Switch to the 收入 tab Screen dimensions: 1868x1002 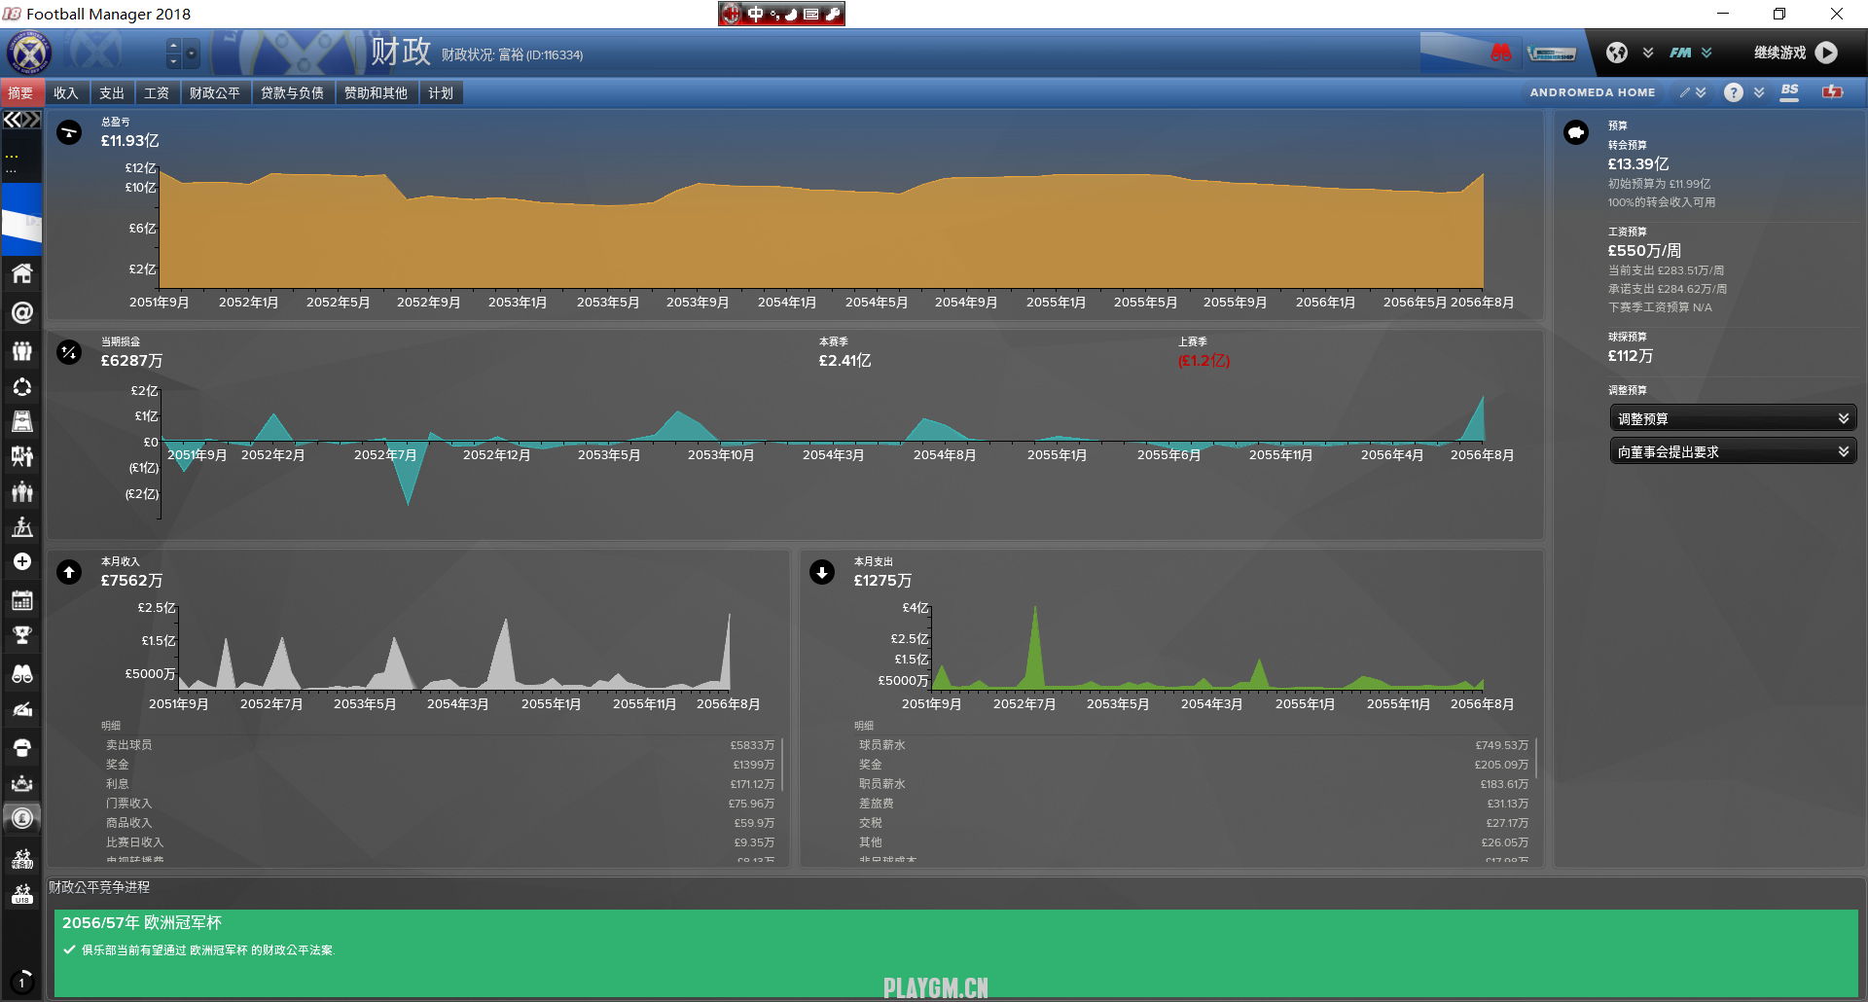click(65, 93)
